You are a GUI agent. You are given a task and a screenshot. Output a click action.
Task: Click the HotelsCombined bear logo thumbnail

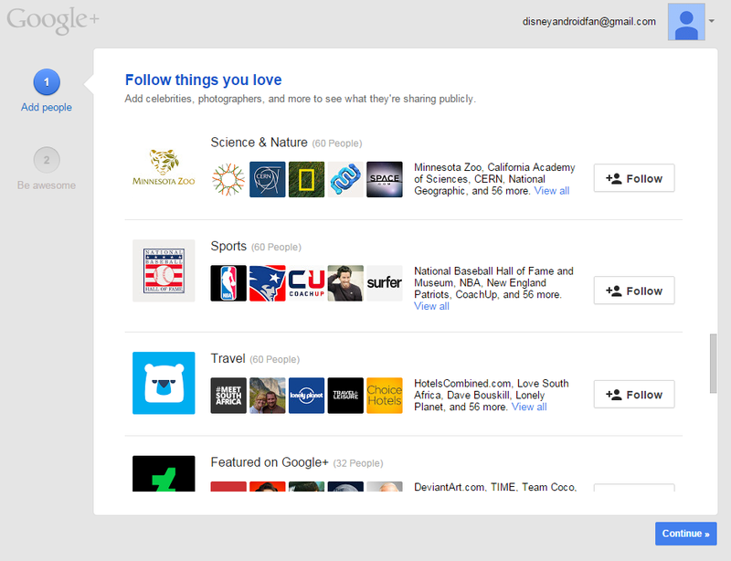click(x=164, y=383)
